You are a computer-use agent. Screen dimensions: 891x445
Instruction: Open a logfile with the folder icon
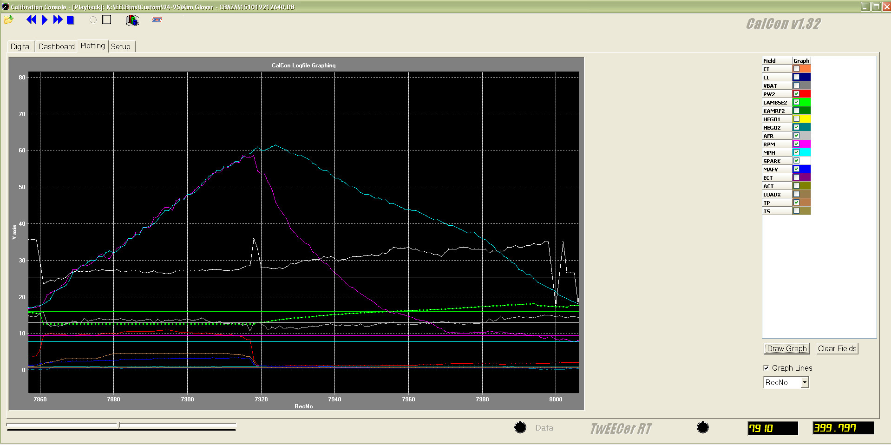coord(8,20)
